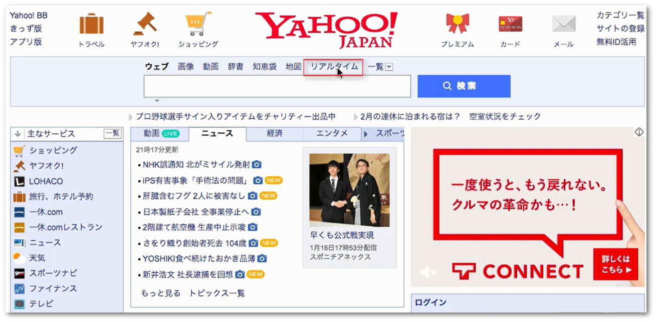Open the もっと見る link
This screenshot has width=656, height=322.
[161, 293]
